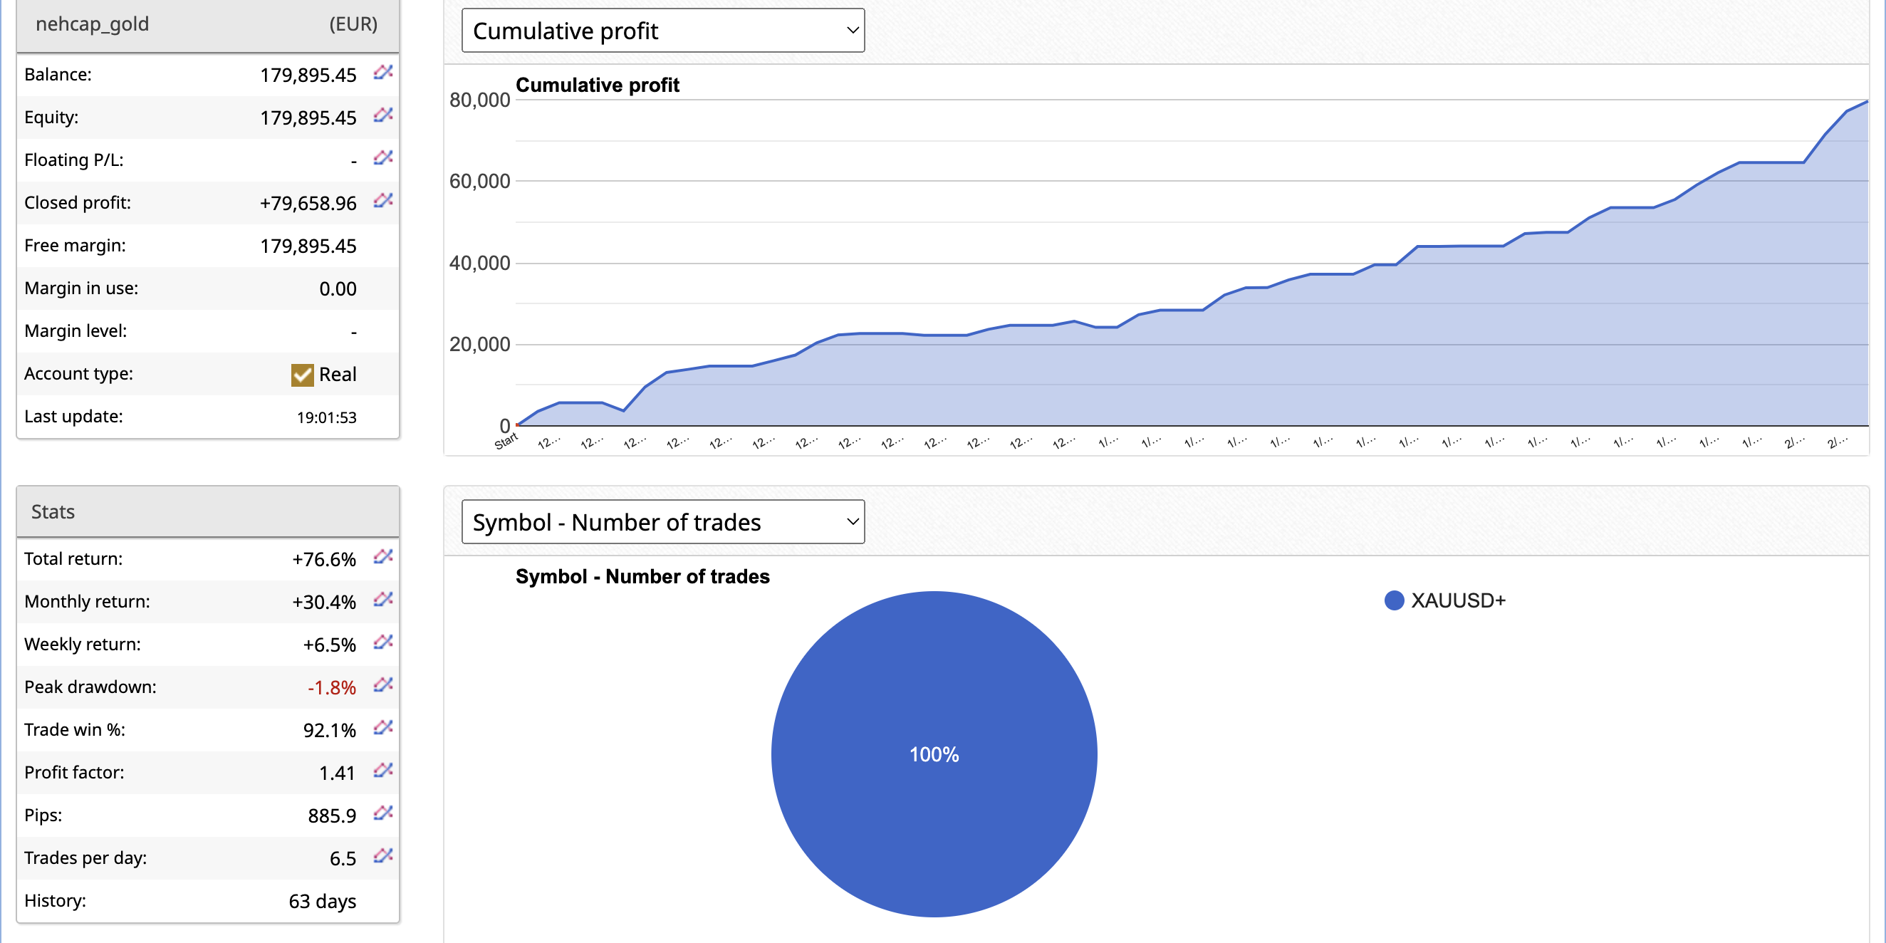
Task: Click chart icon beside Trades per day
Action: [383, 856]
